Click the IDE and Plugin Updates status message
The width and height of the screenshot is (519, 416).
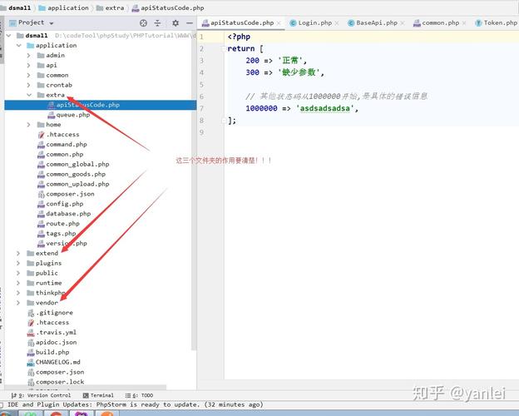tap(135, 404)
